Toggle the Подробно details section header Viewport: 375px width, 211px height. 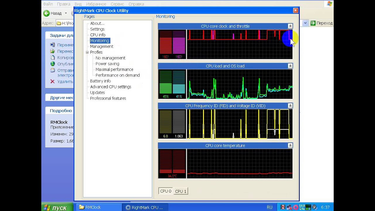tap(60, 110)
